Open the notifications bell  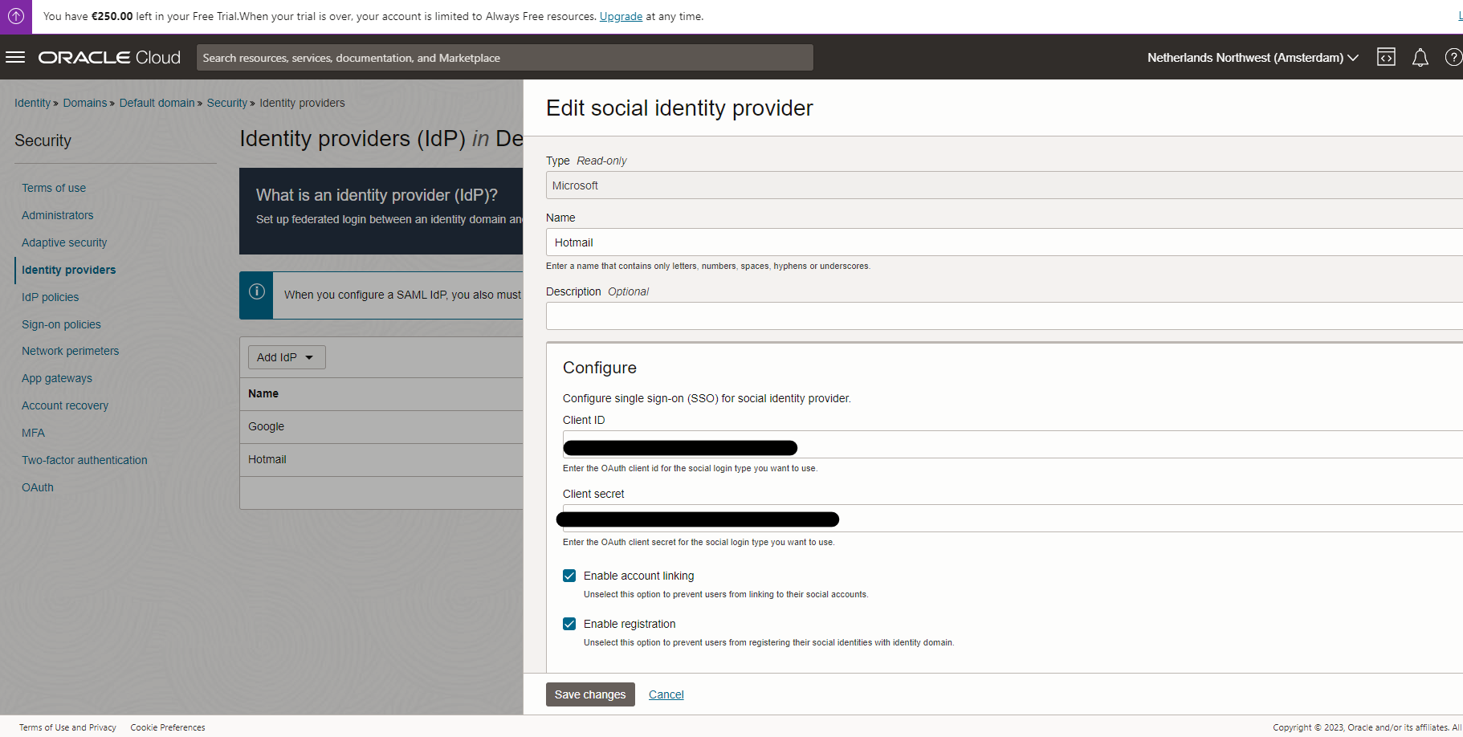click(1420, 57)
